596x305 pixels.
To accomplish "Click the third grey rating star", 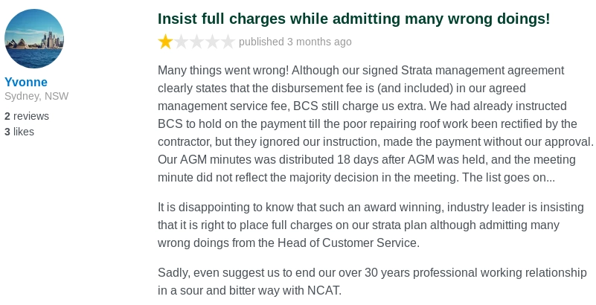I will pos(196,42).
